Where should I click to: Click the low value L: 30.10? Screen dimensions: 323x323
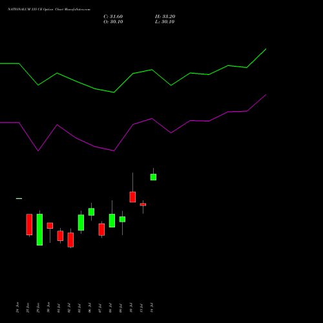point(165,22)
